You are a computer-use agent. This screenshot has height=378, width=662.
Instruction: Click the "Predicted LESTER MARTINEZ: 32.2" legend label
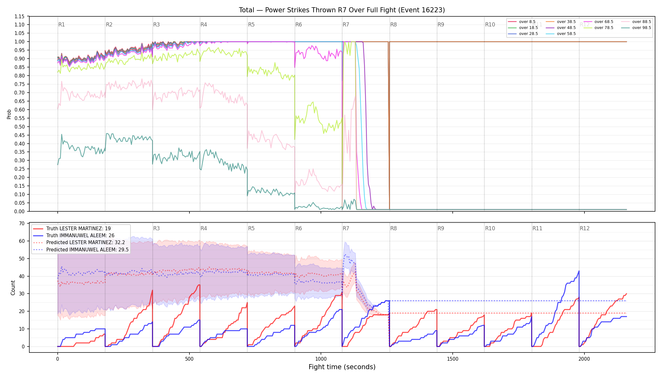86,243
